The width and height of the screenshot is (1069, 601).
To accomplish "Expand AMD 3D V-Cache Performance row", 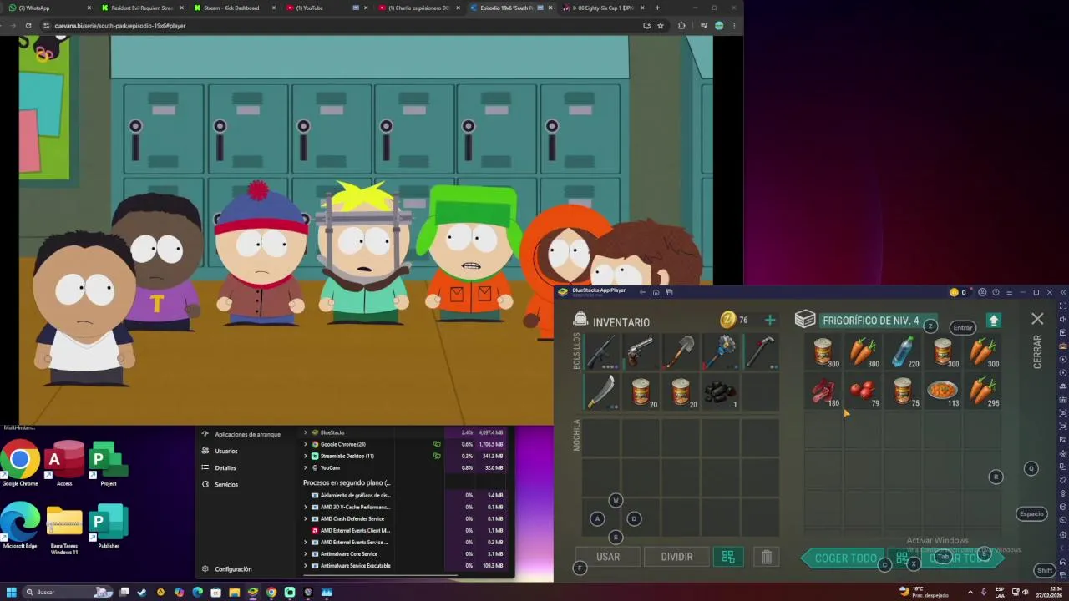I will pos(306,507).
